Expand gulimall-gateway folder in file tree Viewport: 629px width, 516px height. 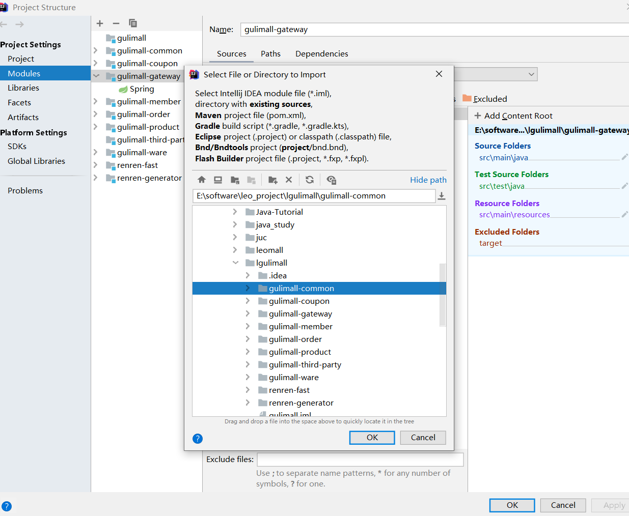click(x=248, y=313)
